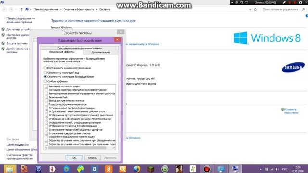Select "Визуальные эффекты" tab
Screen dimensions: 308x173
click(62, 52)
